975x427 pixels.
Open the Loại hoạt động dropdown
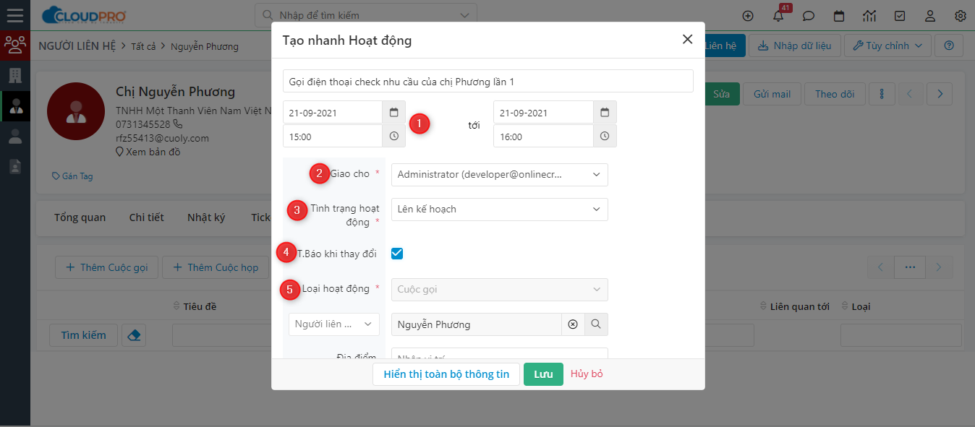pos(499,290)
